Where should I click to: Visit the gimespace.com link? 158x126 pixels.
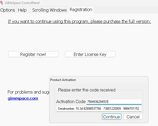tap(23, 98)
